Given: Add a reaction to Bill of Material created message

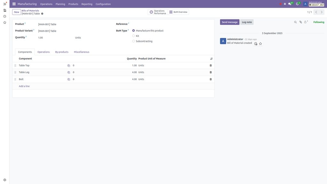Looking at the screenshot, I should point(255,43).
